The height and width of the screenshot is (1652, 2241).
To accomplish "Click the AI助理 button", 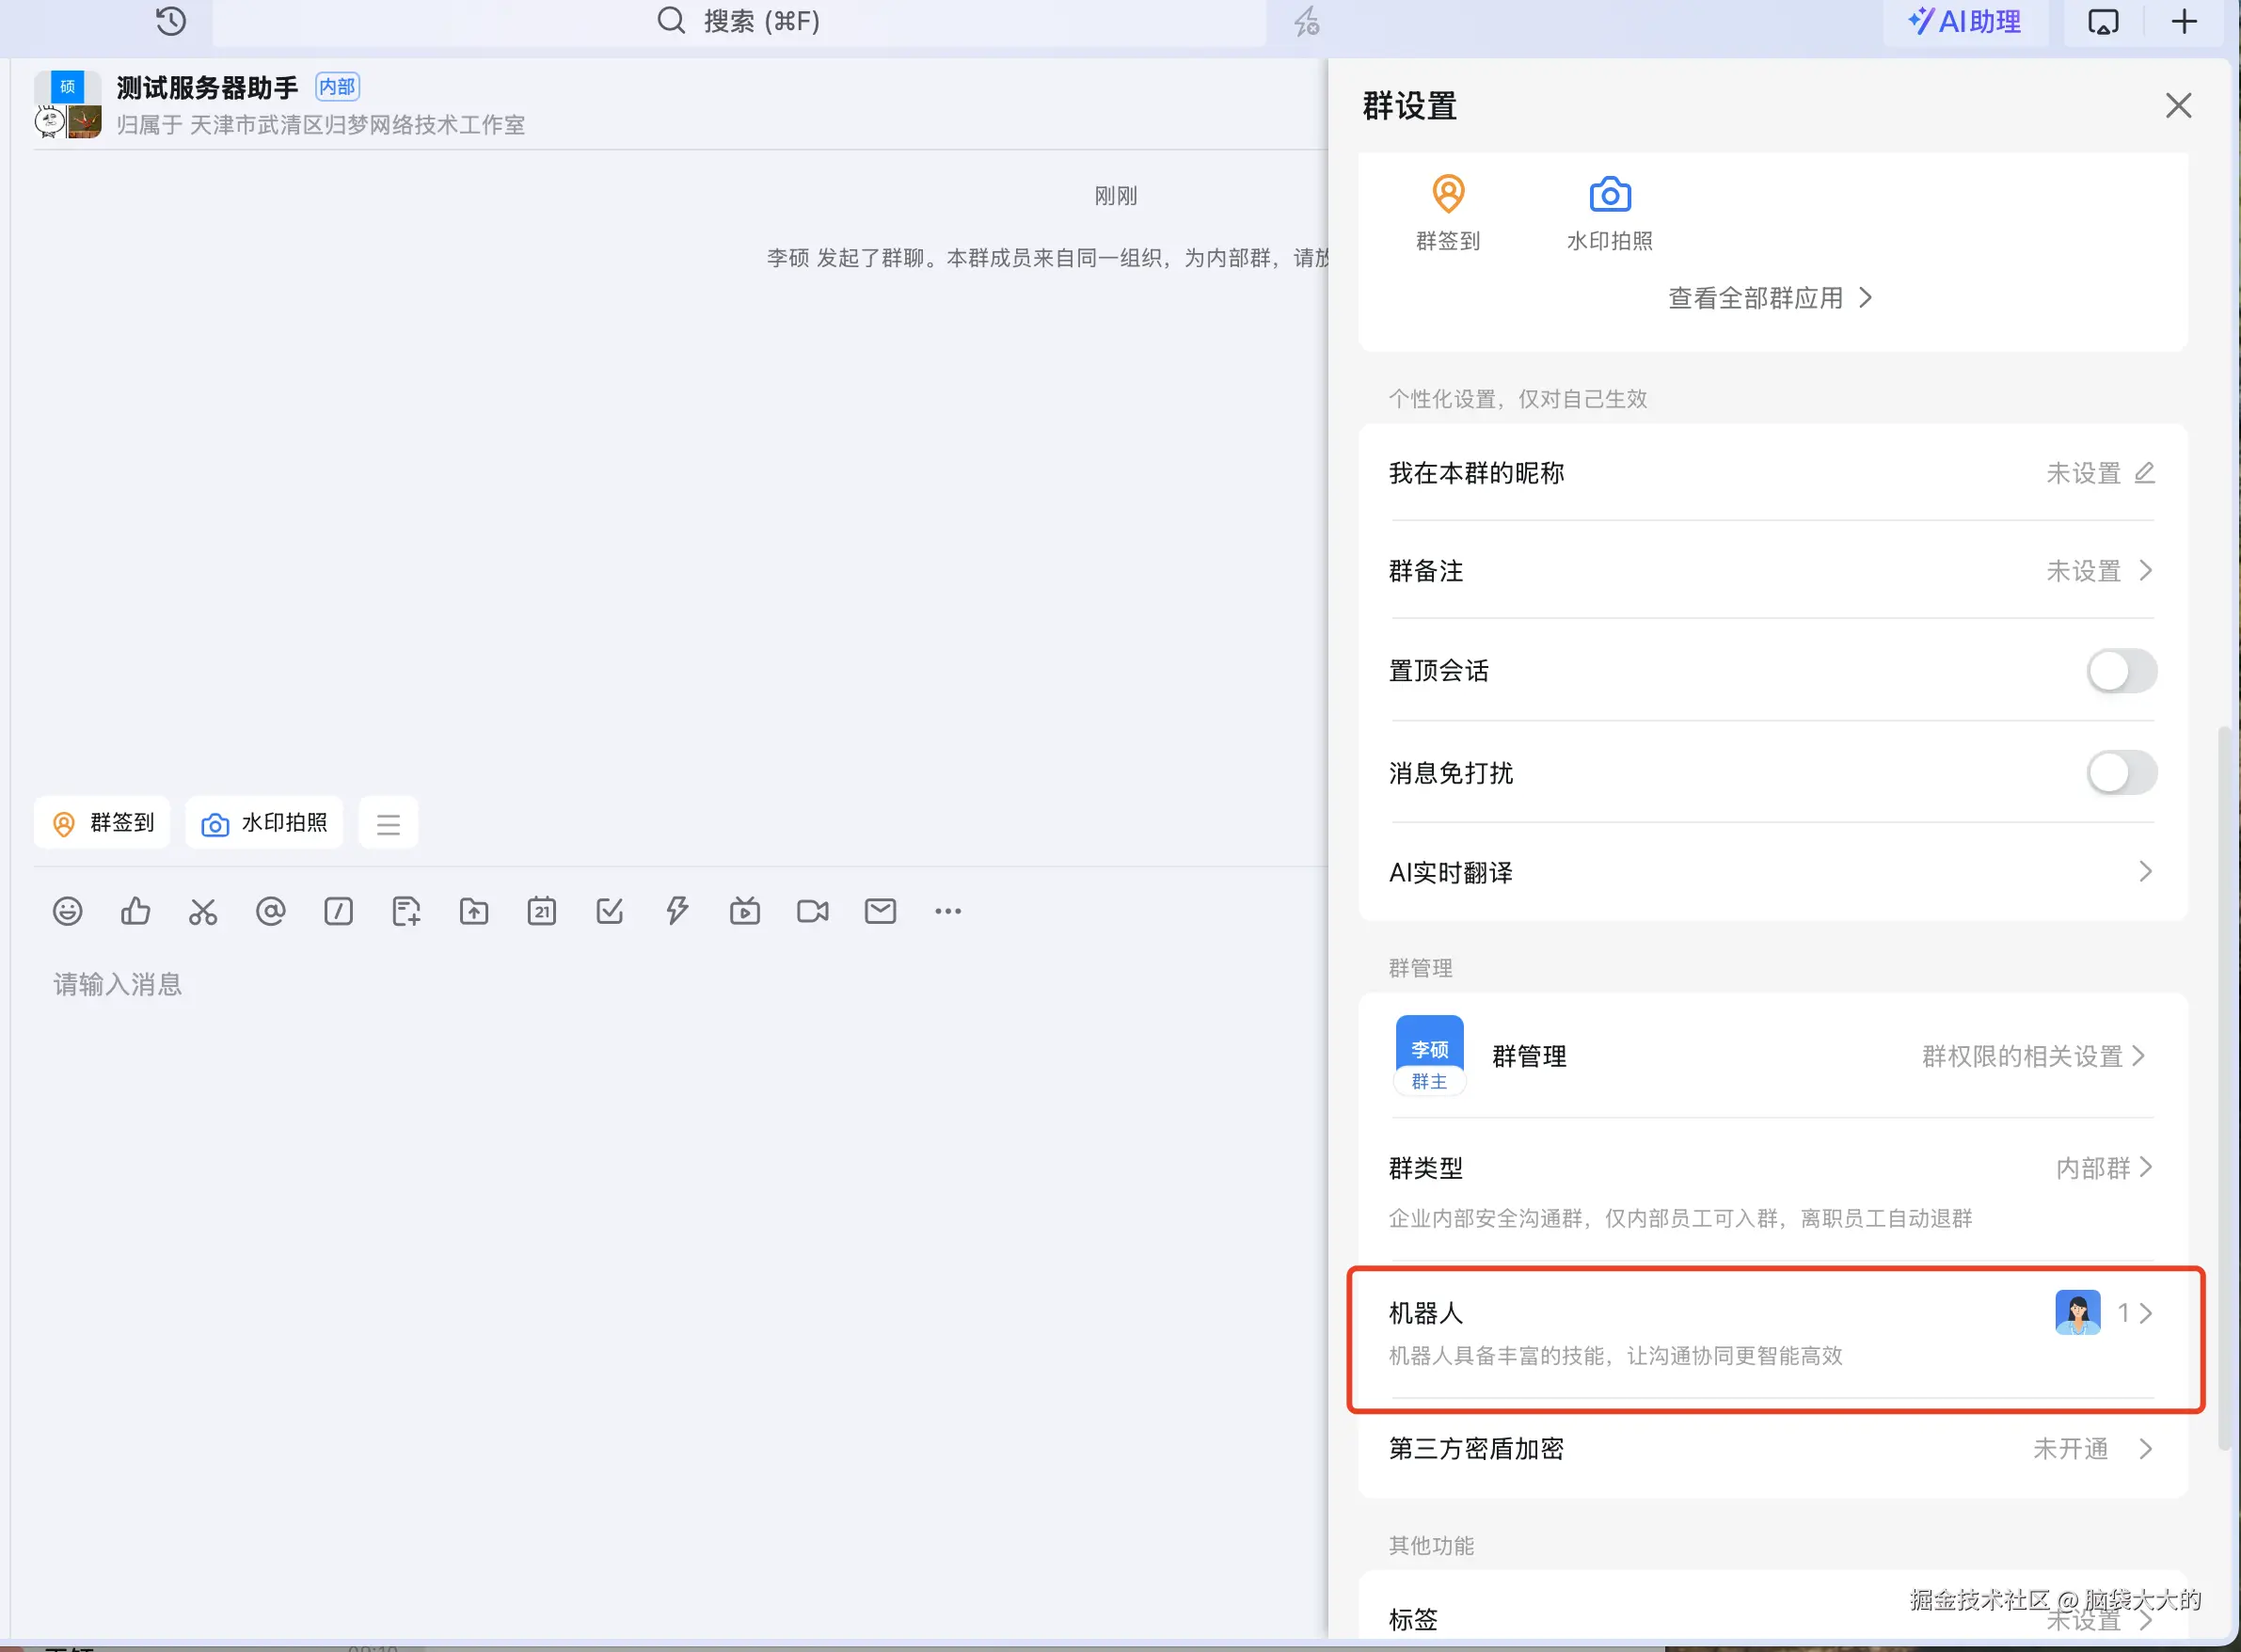I will 1964,21.
